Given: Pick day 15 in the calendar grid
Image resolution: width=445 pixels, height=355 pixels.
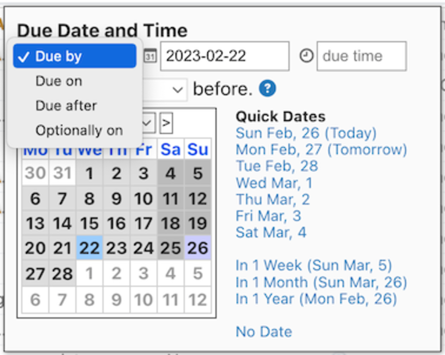Looking at the screenshot, I should (89, 223).
